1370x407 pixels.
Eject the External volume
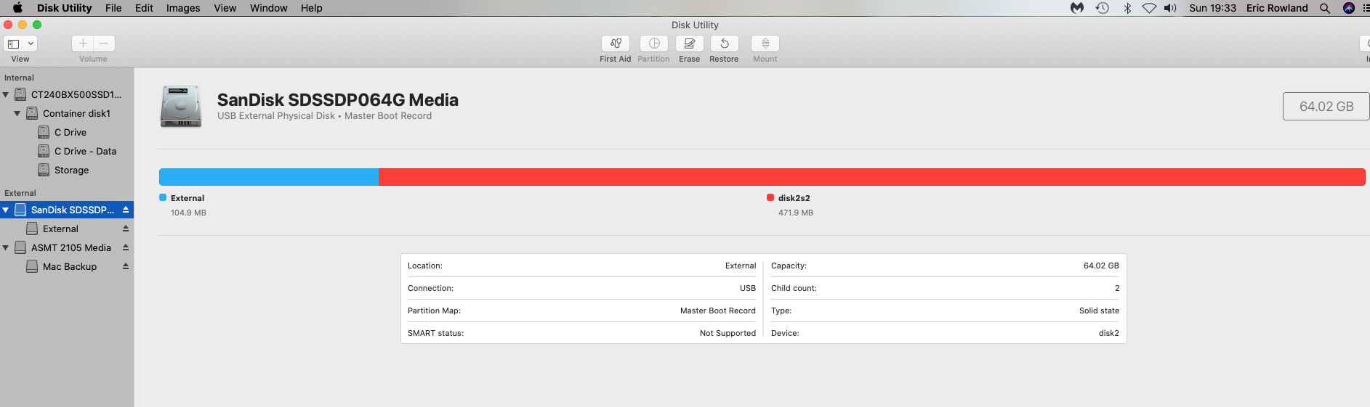[x=126, y=229]
